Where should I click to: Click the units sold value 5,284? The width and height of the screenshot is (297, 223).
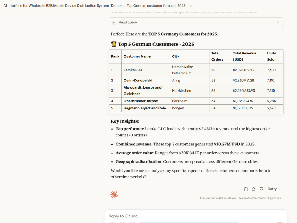[x=271, y=101]
